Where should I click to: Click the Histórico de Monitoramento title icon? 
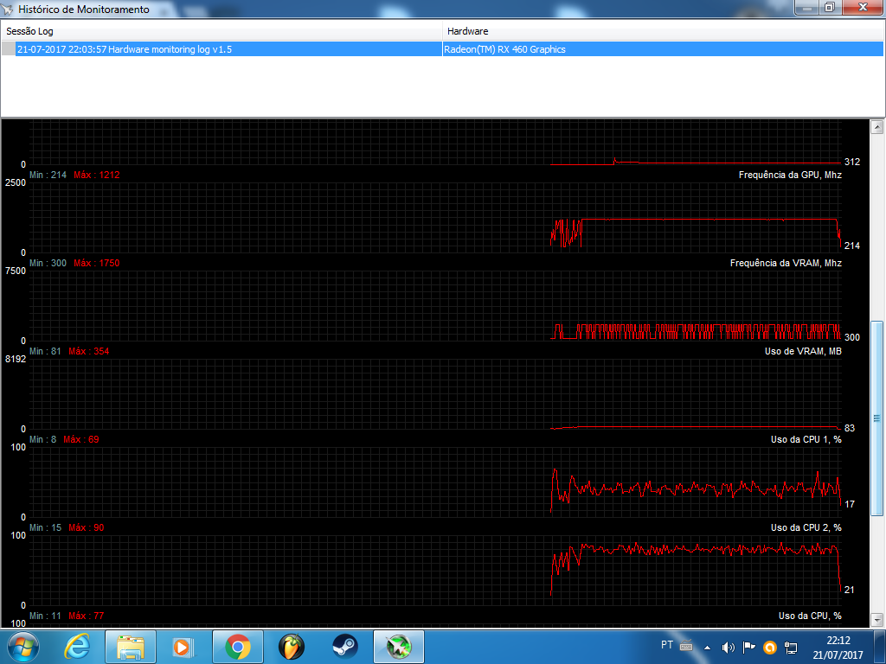[x=7, y=9]
